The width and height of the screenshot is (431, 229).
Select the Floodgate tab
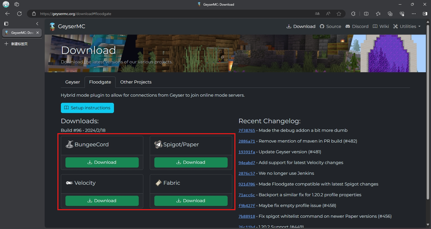(100, 82)
